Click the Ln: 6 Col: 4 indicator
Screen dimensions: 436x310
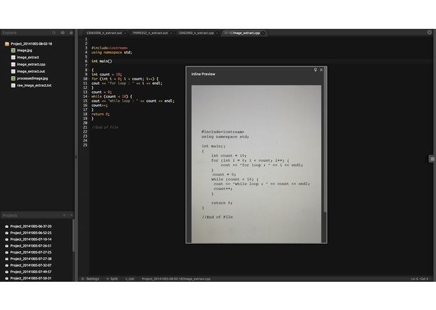(420, 279)
